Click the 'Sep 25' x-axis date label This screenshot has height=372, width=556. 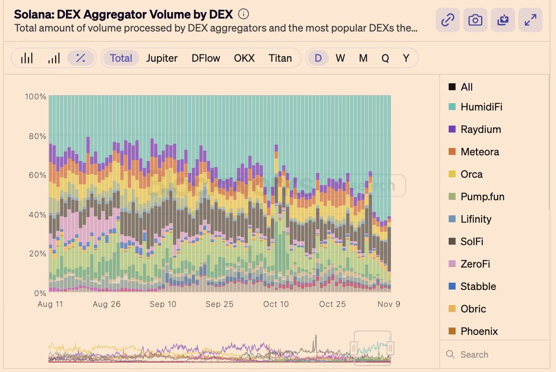click(x=220, y=304)
